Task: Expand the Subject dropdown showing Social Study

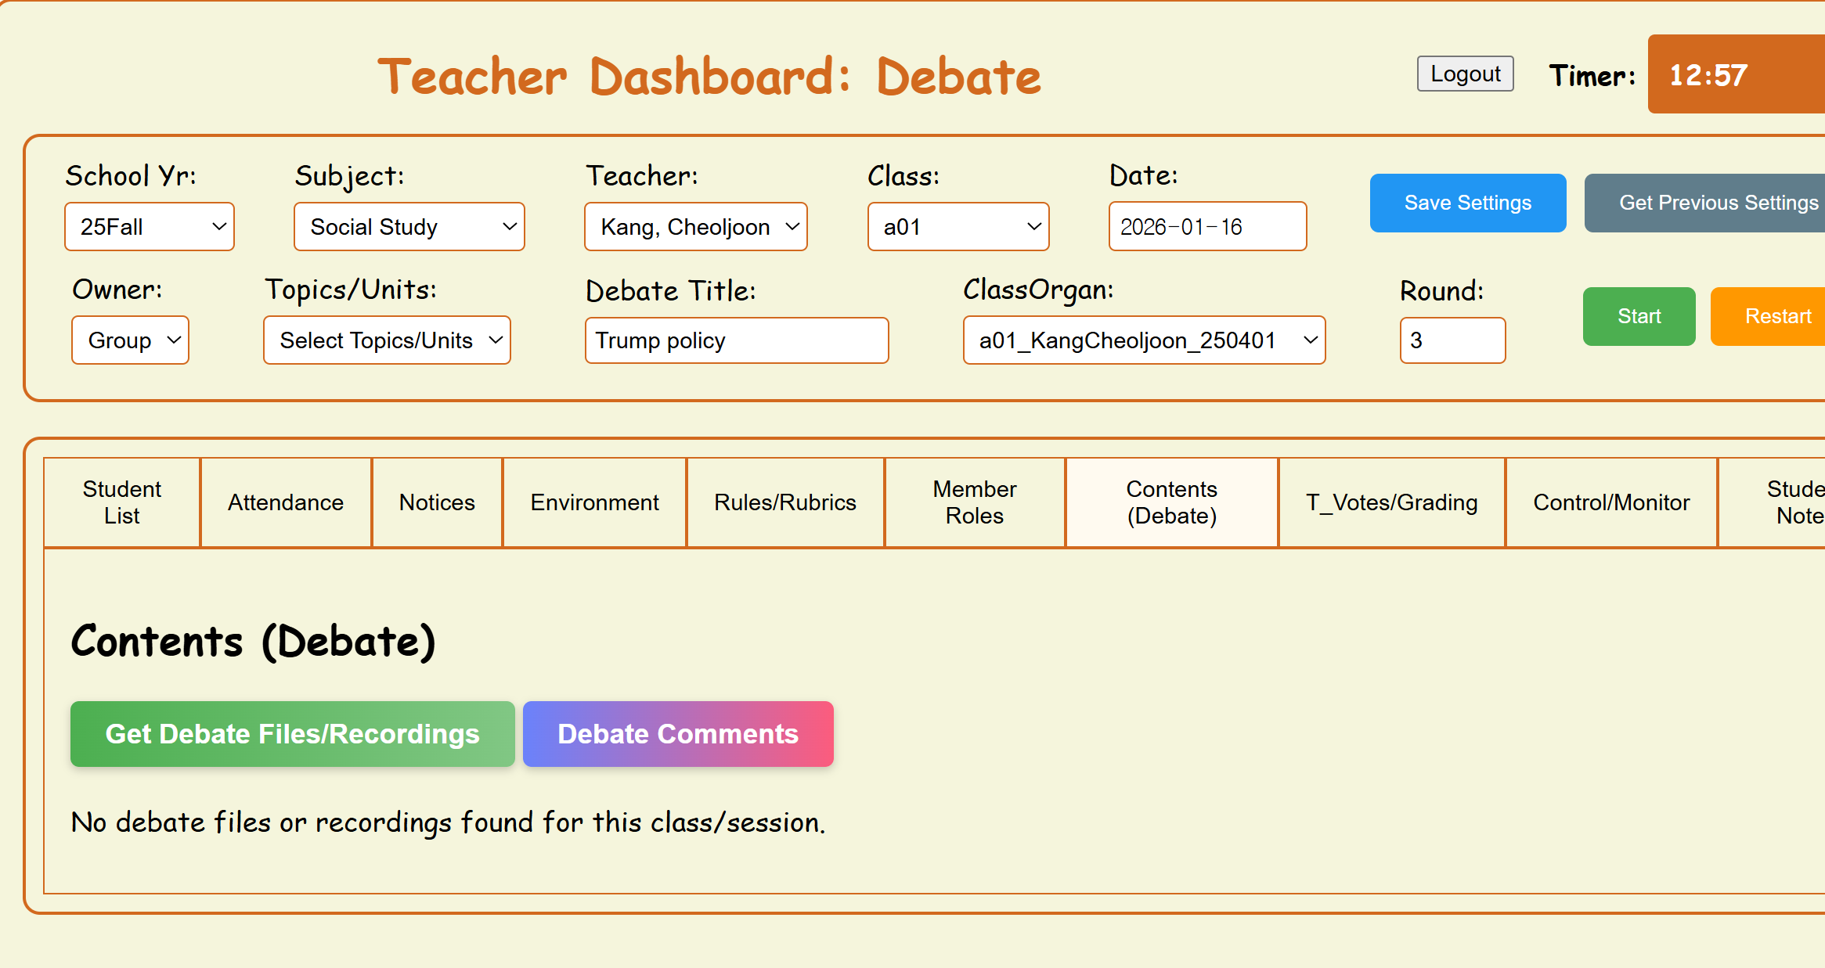Action: coord(409,227)
